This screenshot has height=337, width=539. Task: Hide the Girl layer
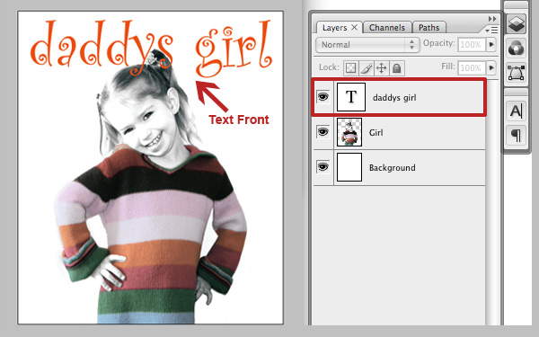click(323, 132)
